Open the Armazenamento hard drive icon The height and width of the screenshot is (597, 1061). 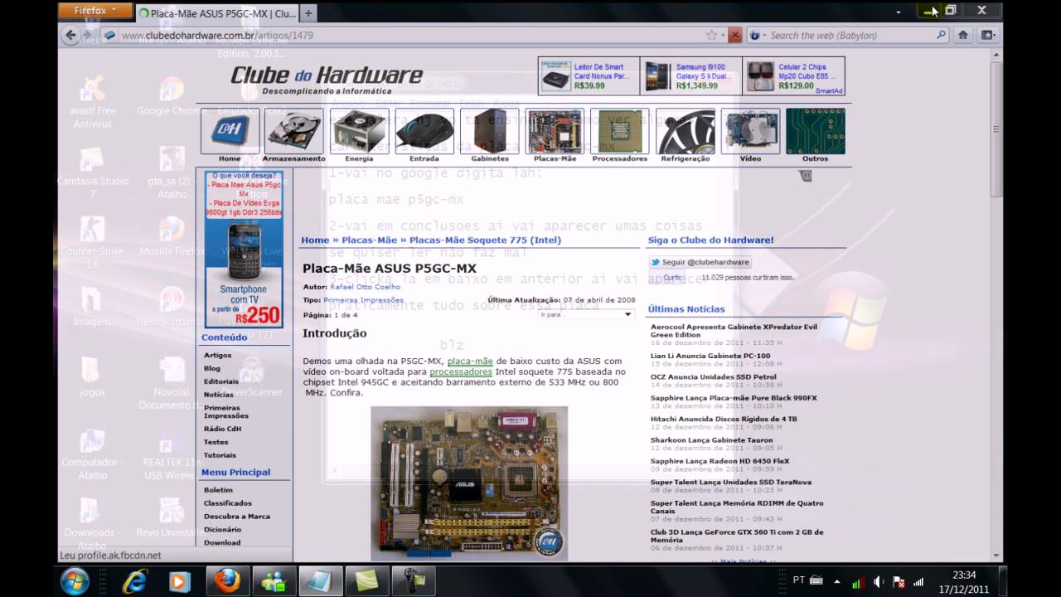coord(294,131)
